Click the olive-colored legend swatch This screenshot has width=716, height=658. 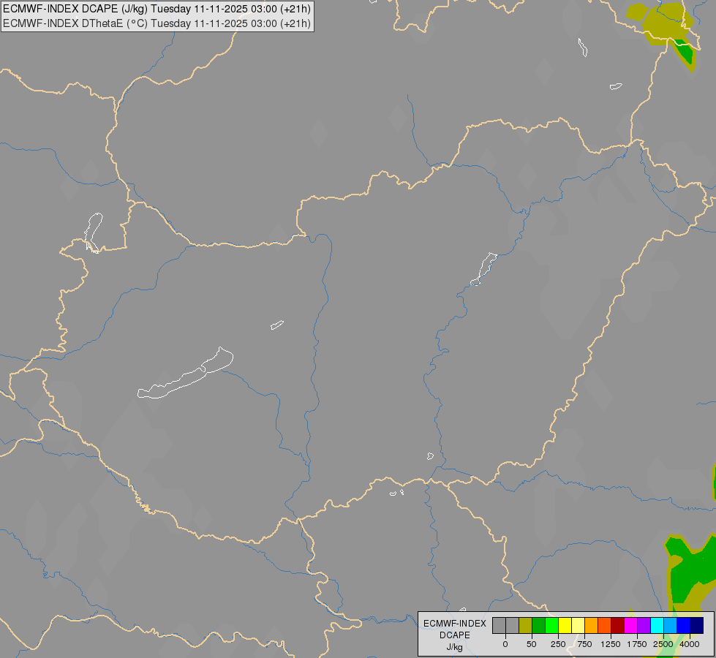pos(526,625)
